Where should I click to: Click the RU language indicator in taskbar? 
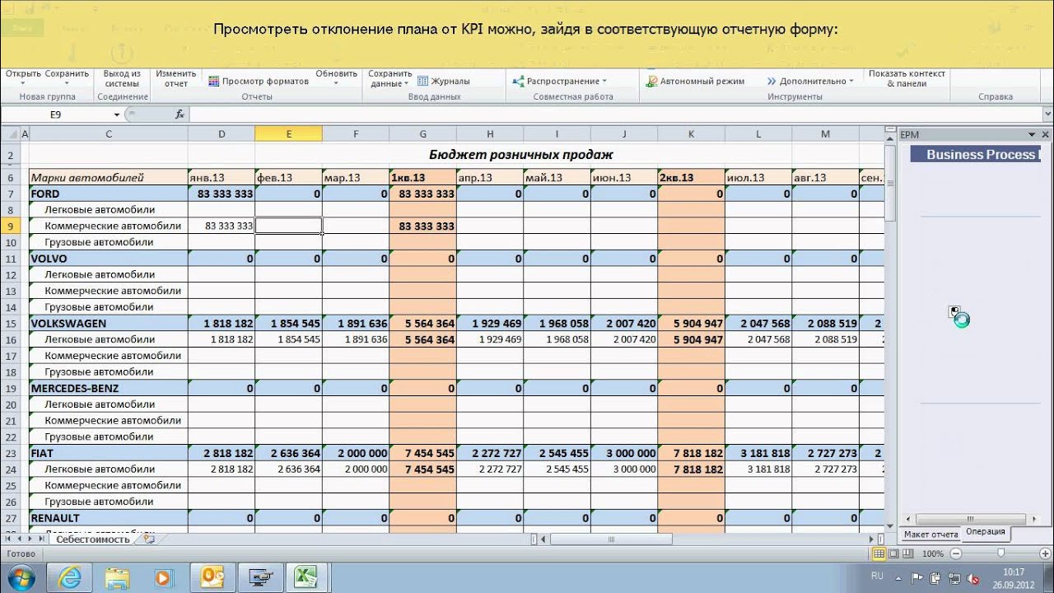tap(877, 576)
